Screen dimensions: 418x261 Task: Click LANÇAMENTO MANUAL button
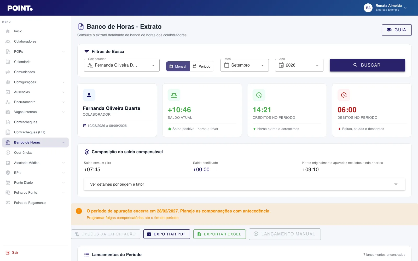pos(285,234)
